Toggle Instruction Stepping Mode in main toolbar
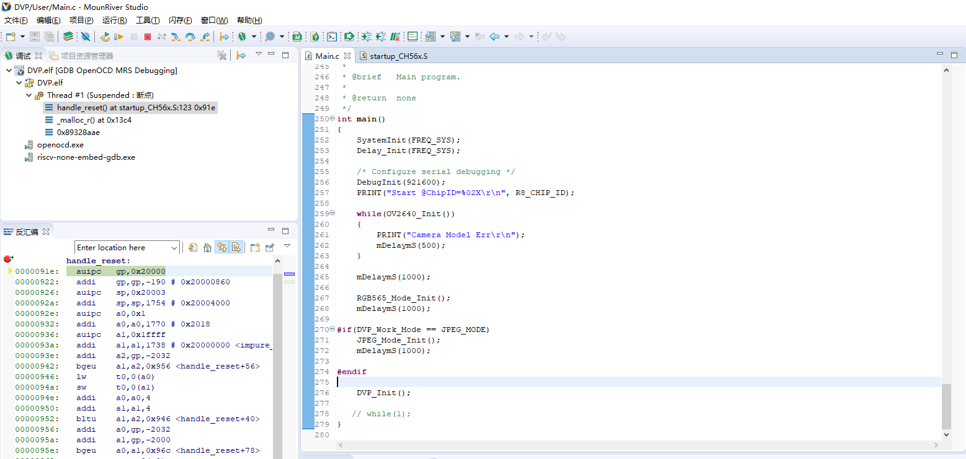Screen dimensions: 966x459 (x=225, y=37)
